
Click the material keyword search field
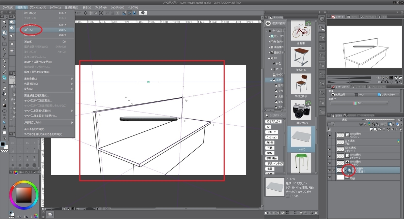276,115
